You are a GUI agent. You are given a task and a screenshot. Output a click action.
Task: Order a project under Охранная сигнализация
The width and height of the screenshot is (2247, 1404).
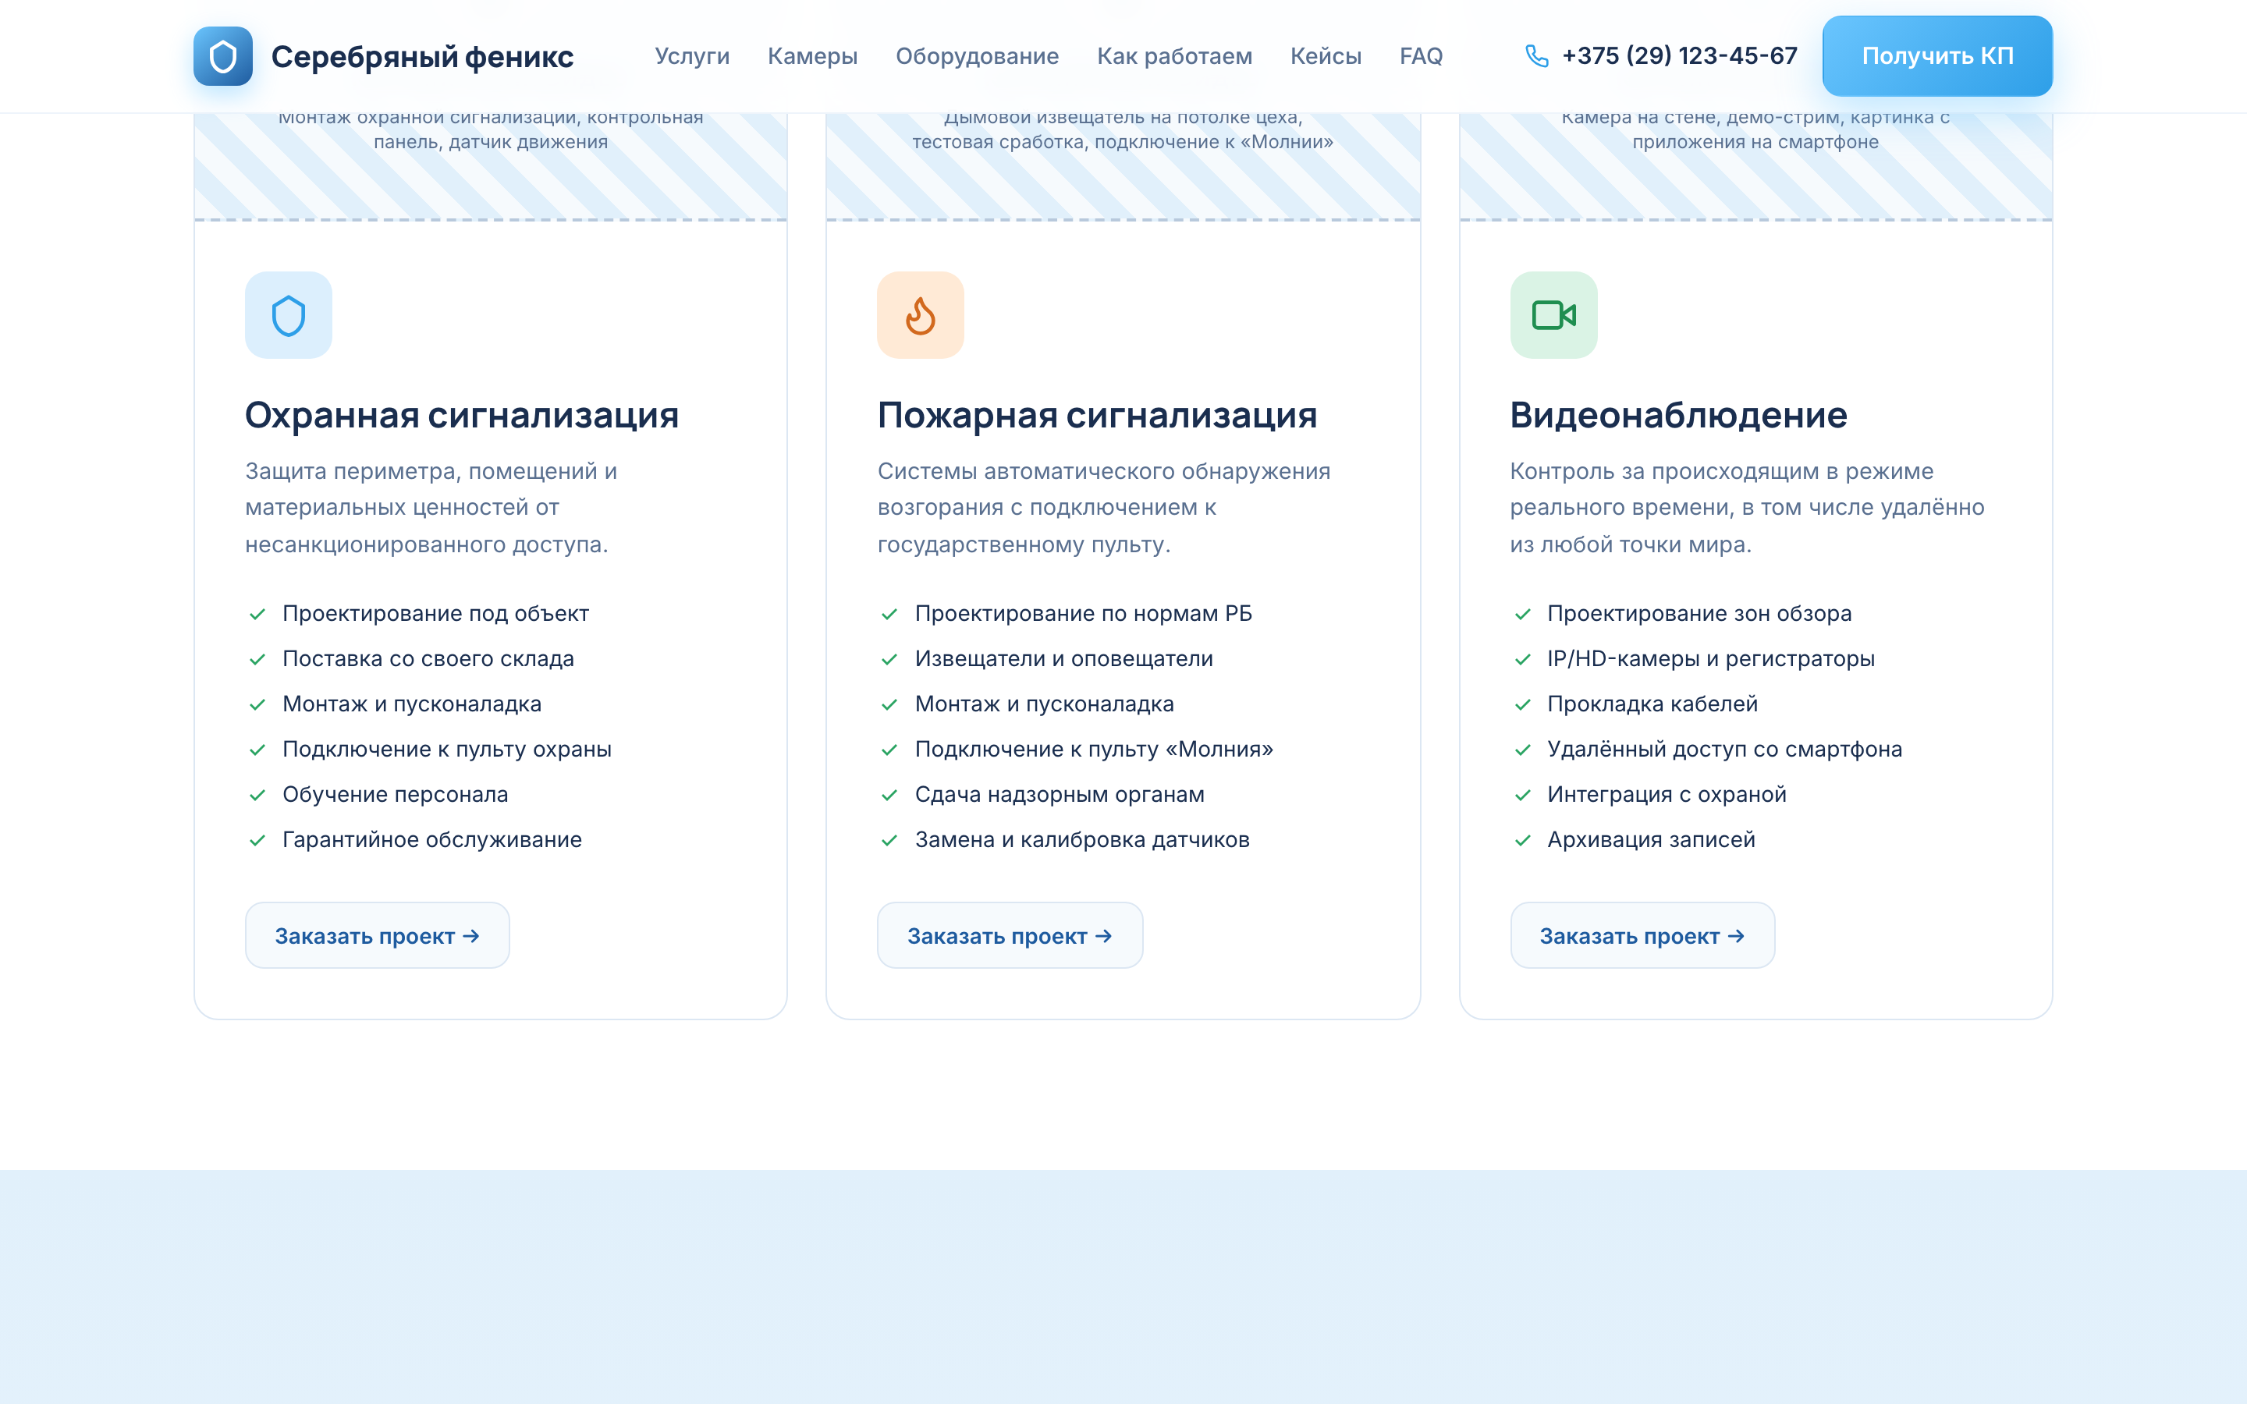click(x=377, y=935)
